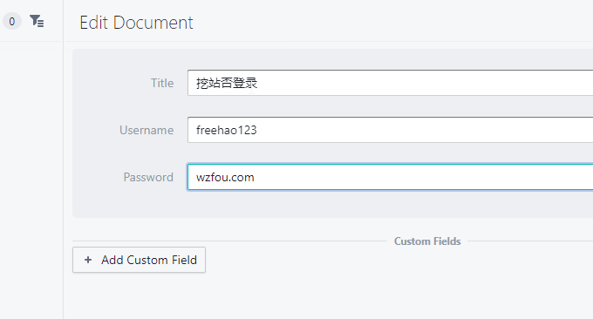Click the Password field label
This screenshot has height=319, width=593.
pyautogui.click(x=148, y=177)
